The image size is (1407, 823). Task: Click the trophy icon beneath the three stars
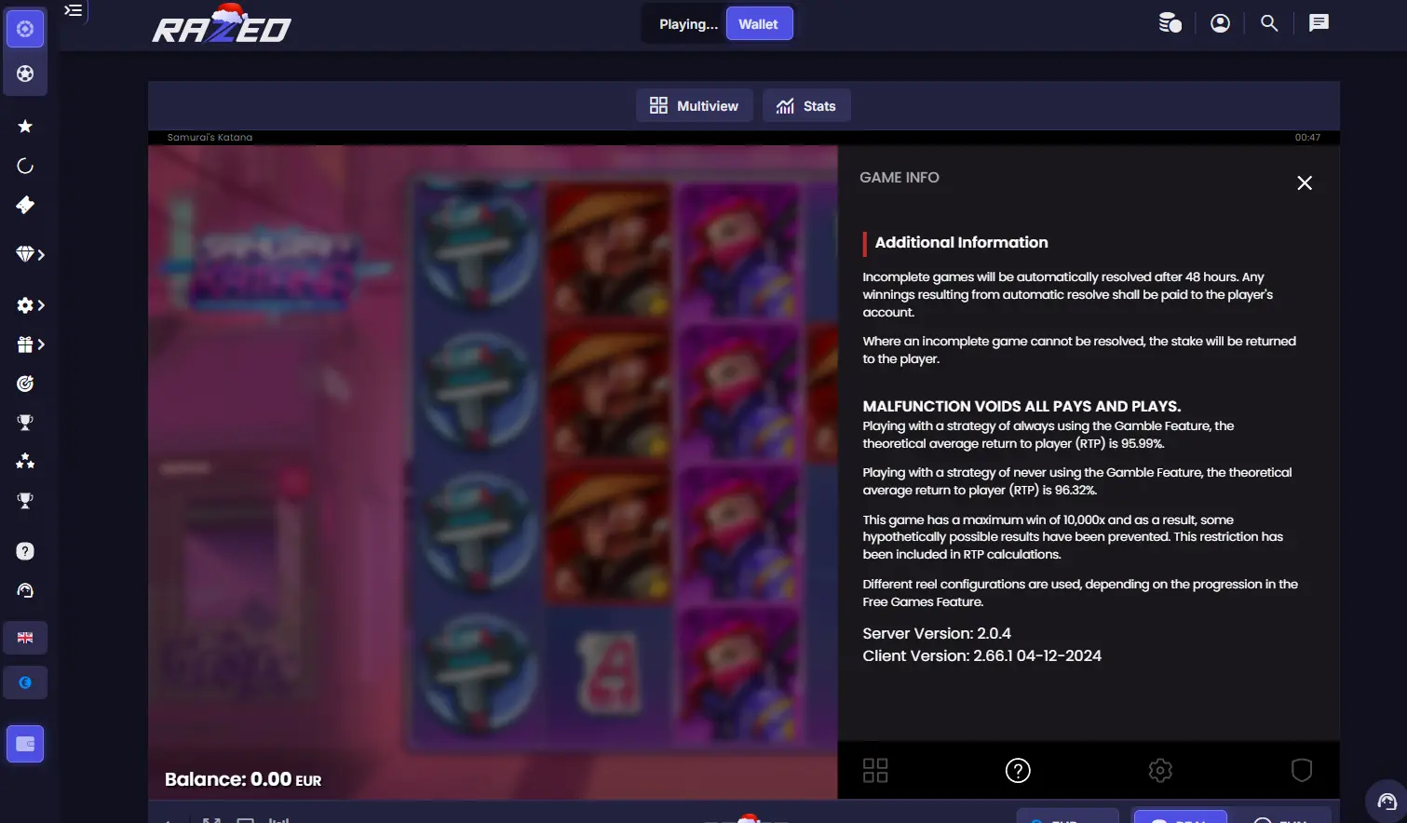coord(25,501)
